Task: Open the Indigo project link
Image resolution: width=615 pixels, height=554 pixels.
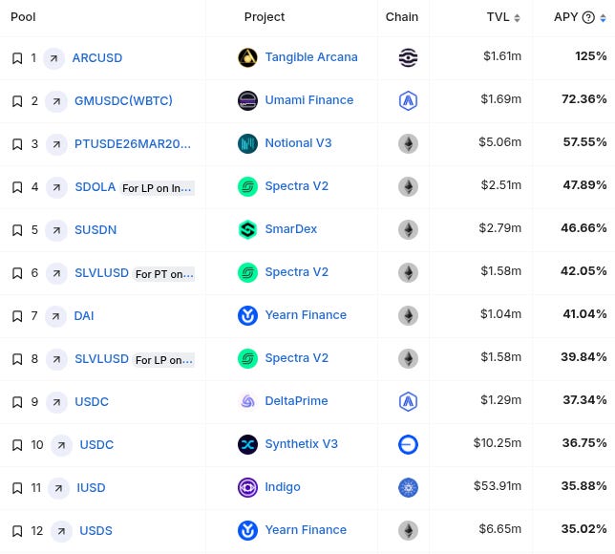Action: click(x=283, y=487)
